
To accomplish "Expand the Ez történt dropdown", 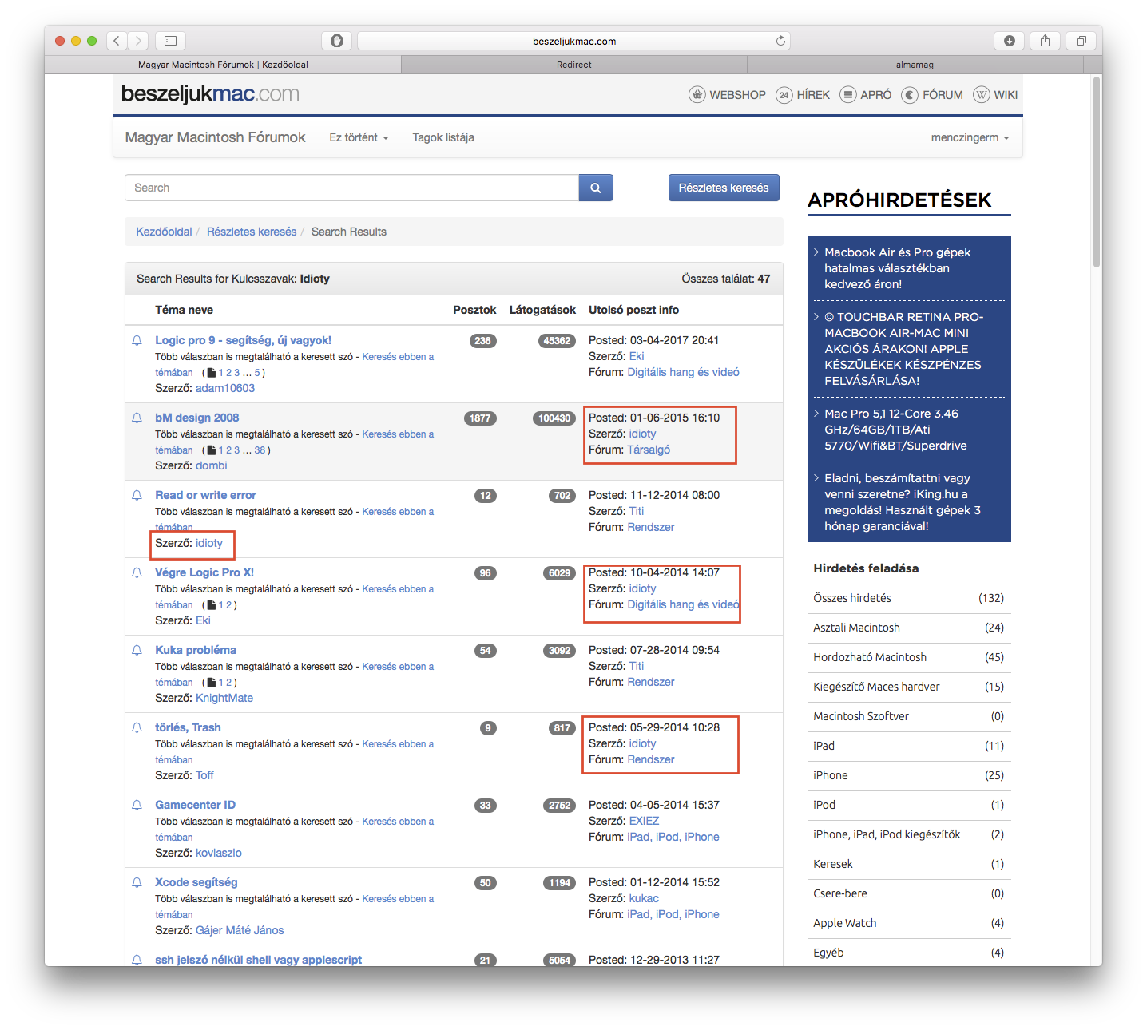I will (359, 137).
